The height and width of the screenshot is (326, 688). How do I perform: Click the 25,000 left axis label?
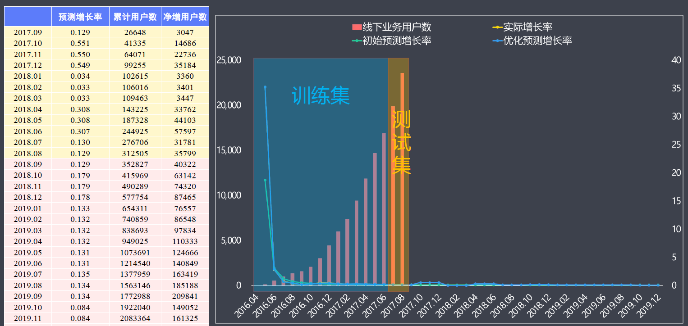230,60
